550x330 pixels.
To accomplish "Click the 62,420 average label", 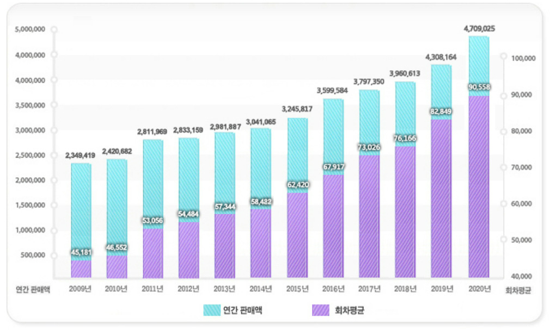I will pyautogui.click(x=298, y=185).
